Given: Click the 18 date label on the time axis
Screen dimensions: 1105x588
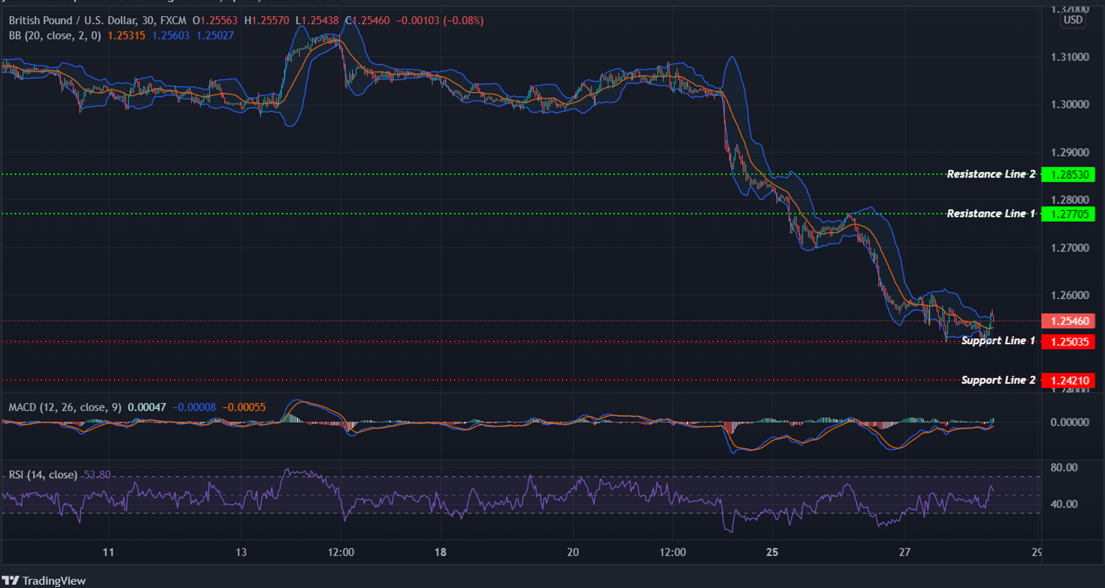Looking at the screenshot, I should point(441,552).
